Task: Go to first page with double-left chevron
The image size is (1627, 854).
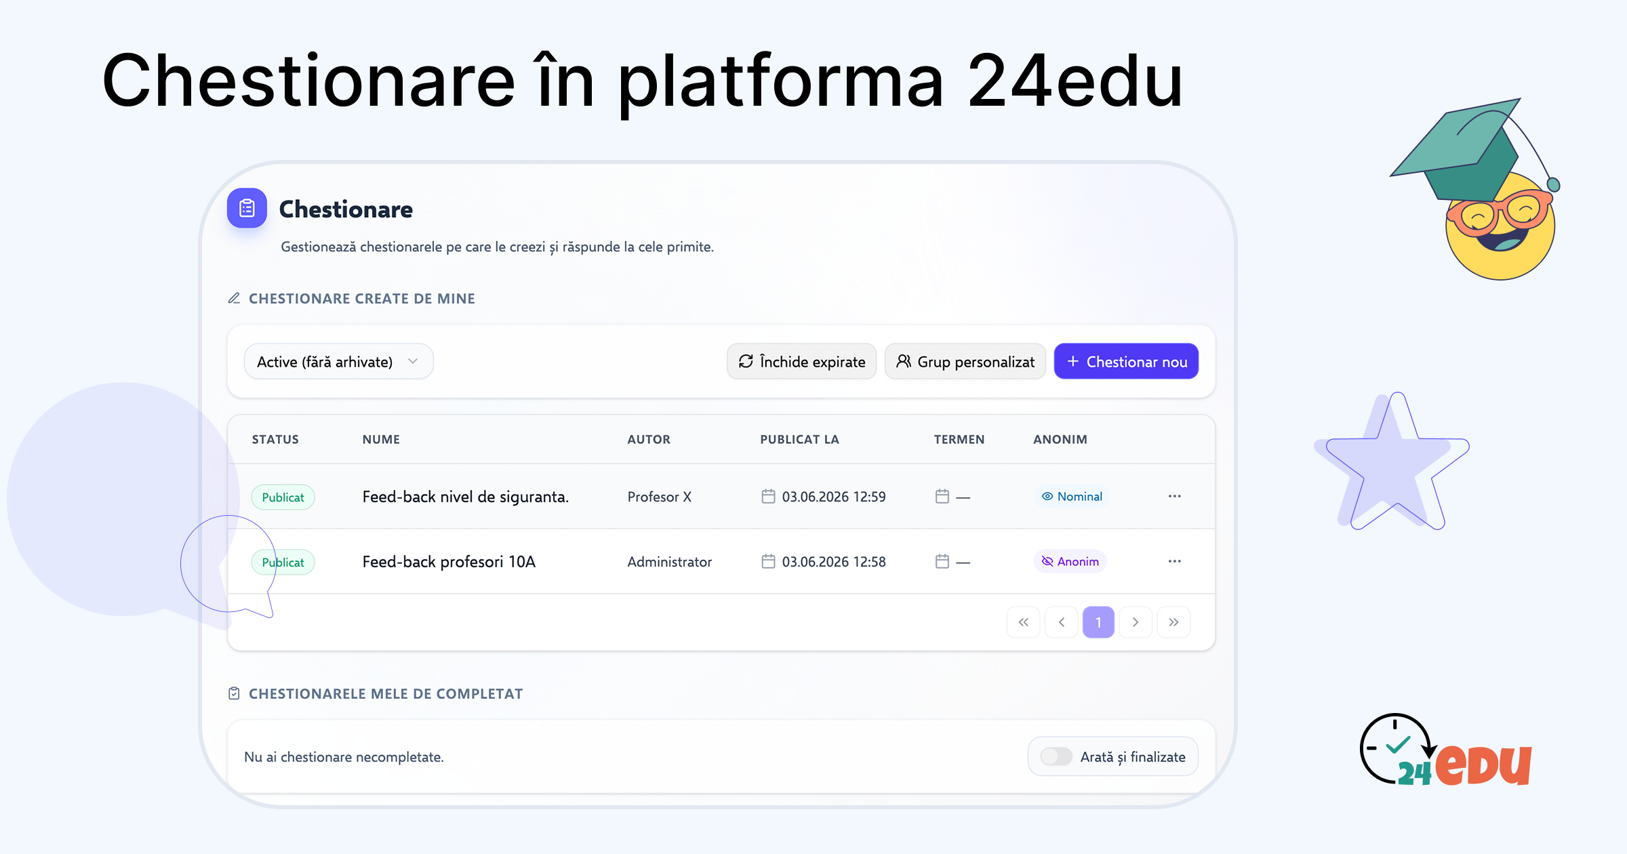Action: point(1024,622)
